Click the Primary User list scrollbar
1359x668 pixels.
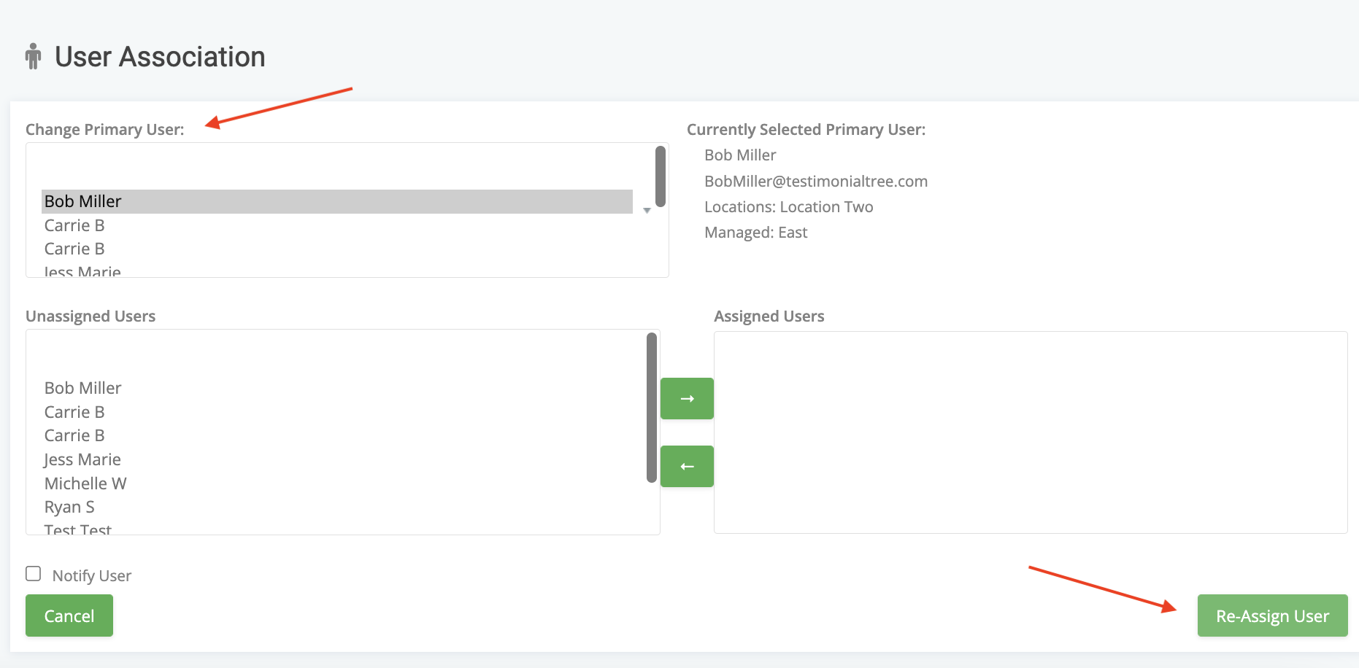point(661,176)
